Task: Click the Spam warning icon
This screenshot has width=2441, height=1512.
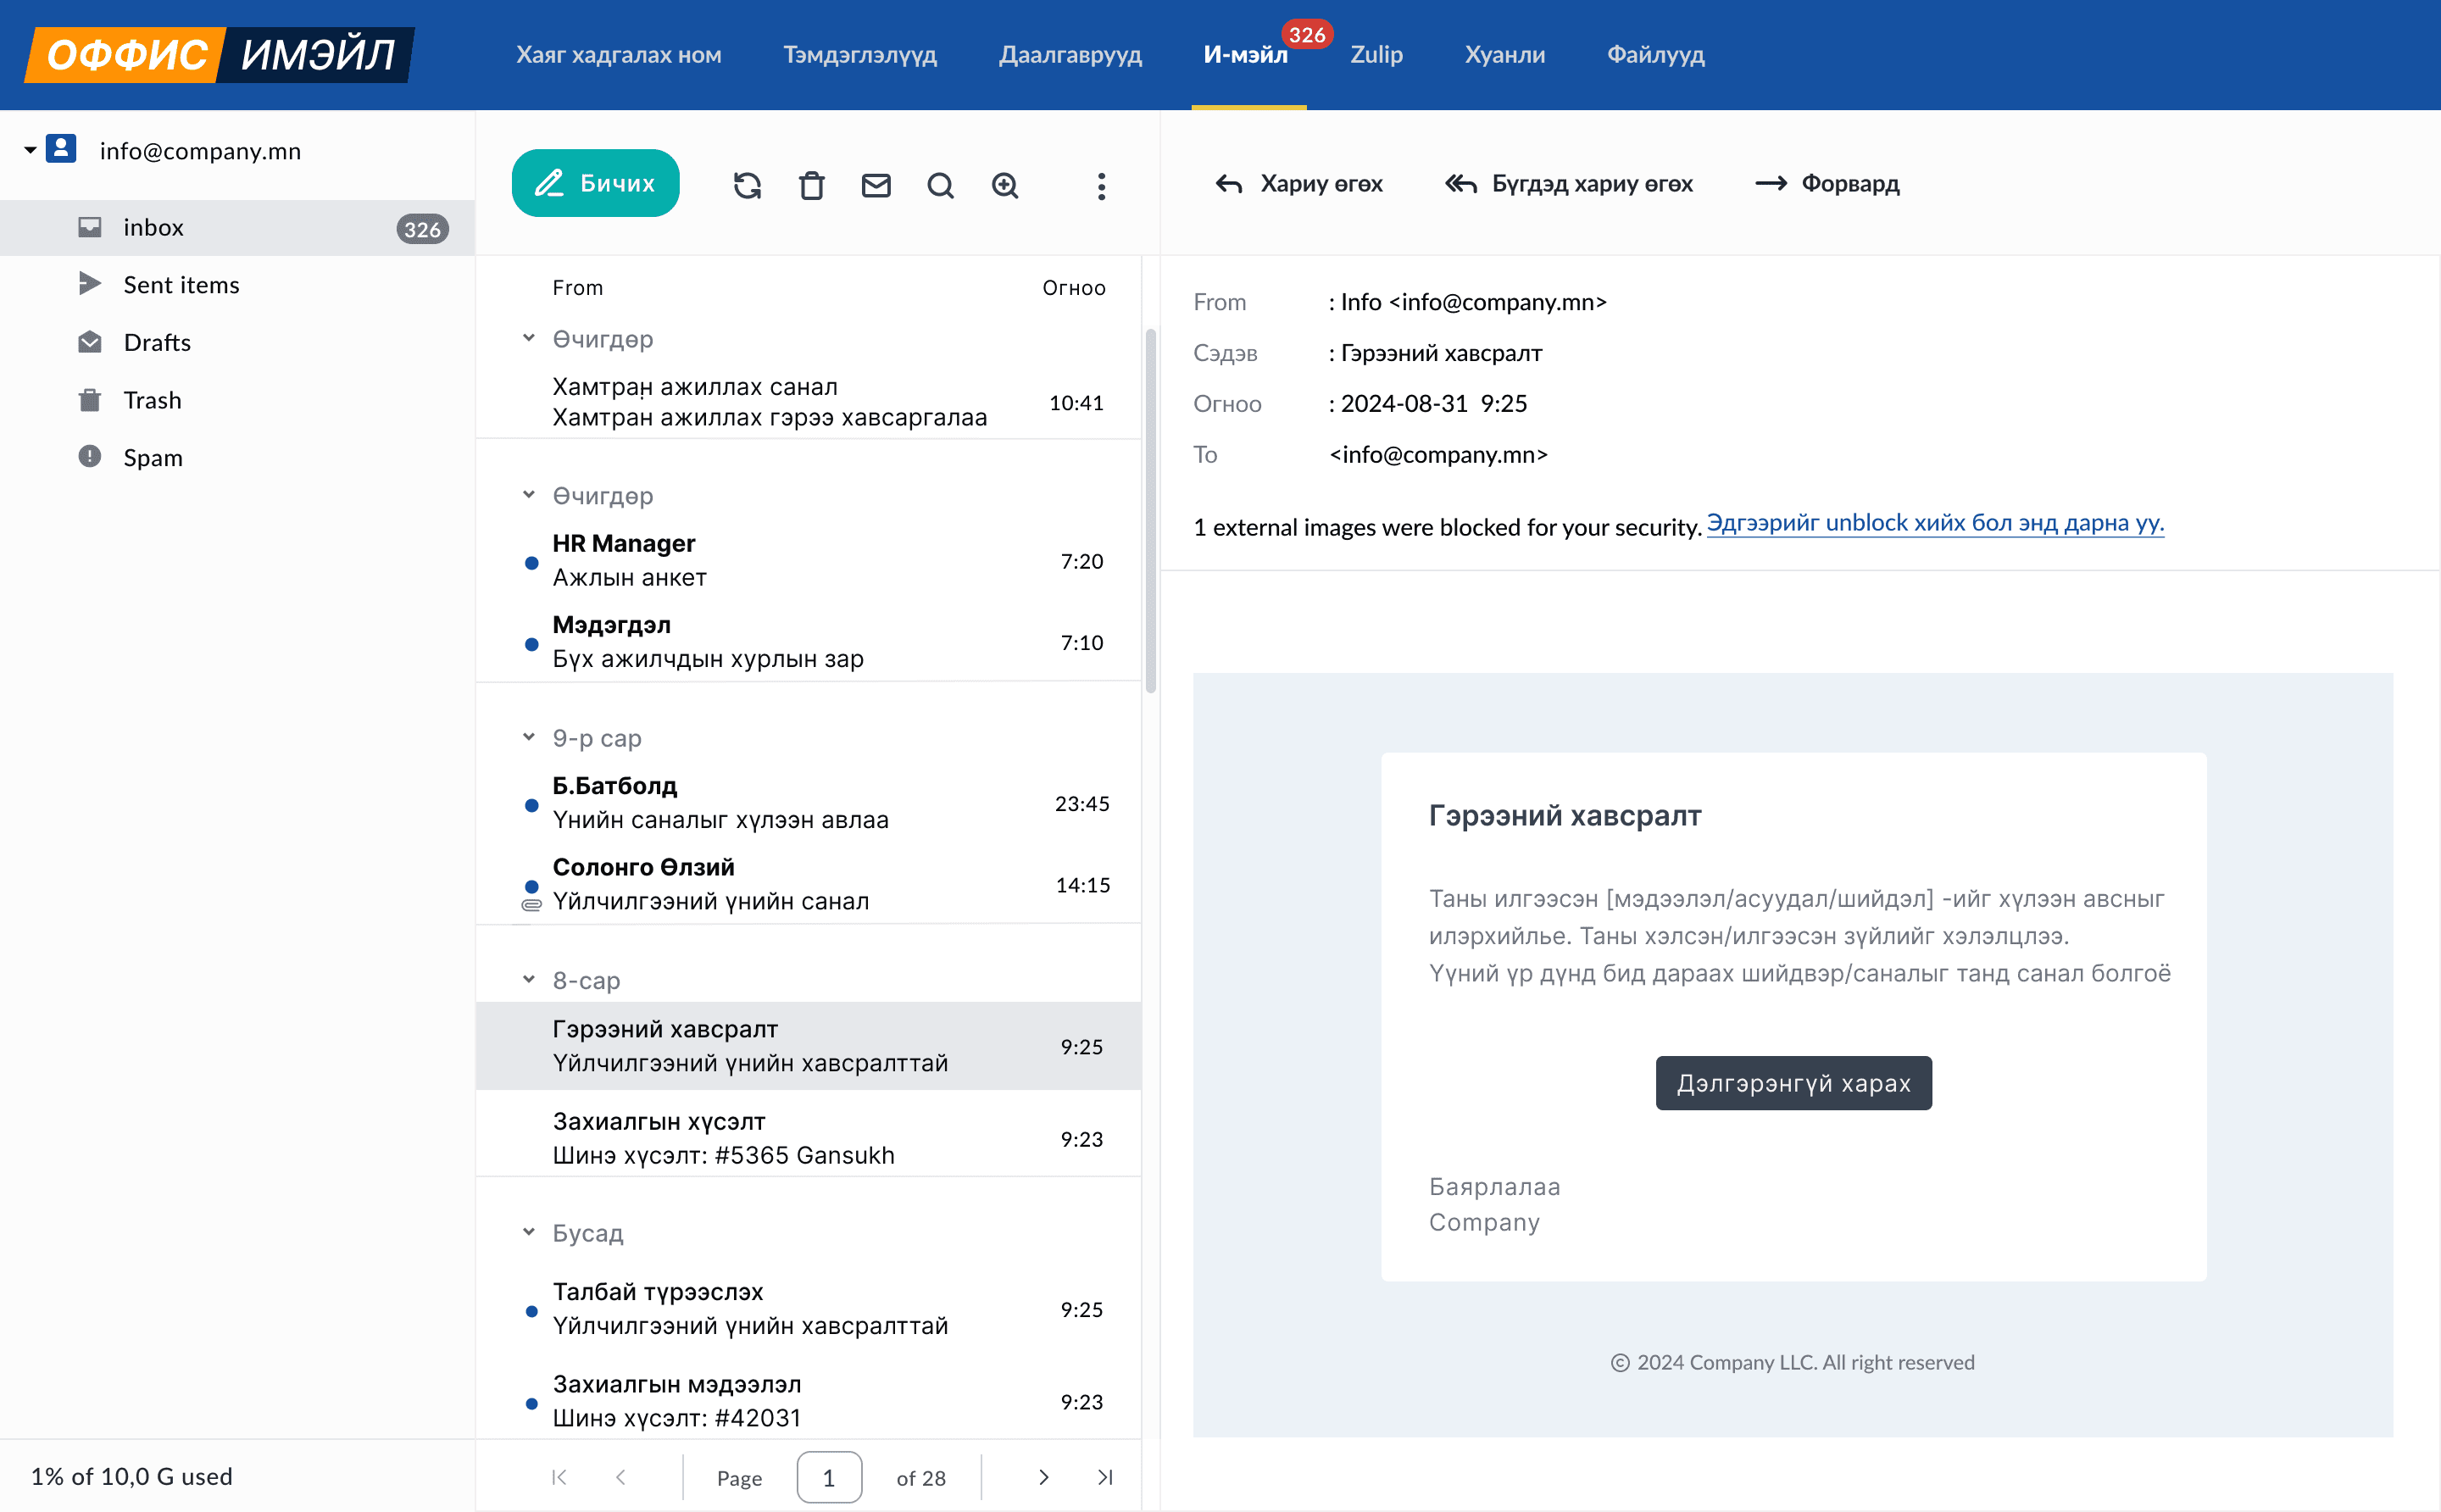Action: pyautogui.click(x=90, y=456)
